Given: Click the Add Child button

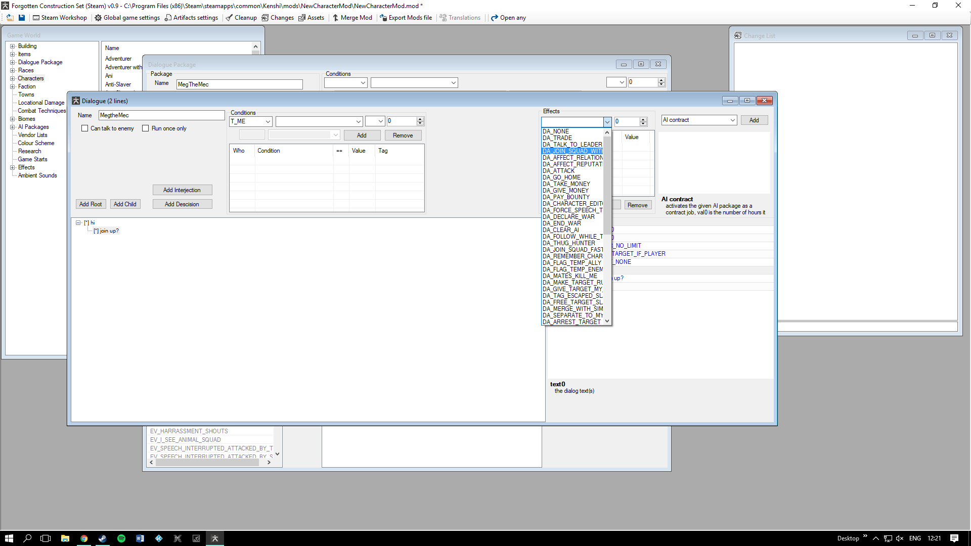Looking at the screenshot, I should [x=125, y=204].
